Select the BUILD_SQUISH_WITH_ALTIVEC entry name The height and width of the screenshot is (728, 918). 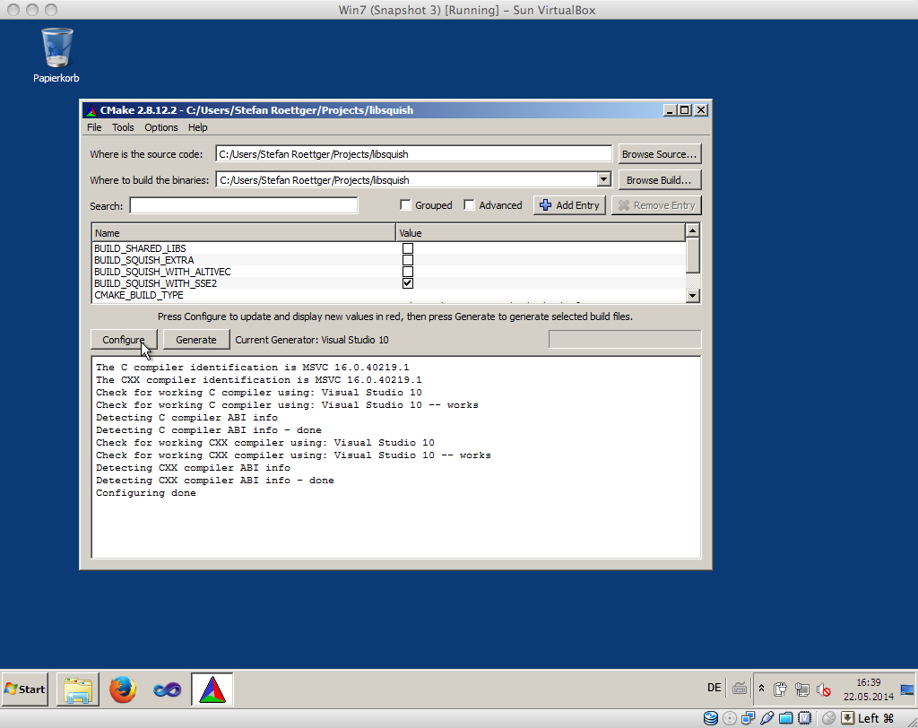162,272
